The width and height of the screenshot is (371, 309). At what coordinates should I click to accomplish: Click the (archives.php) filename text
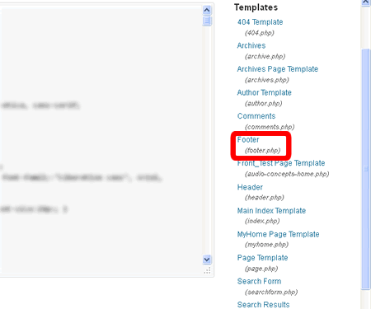[266, 80]
